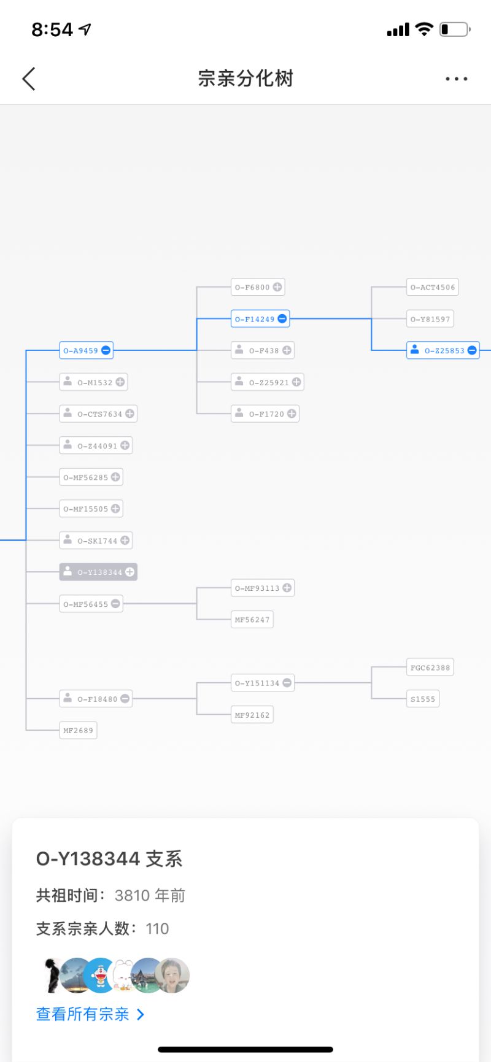This screenshot has height=1062, width=491.
Task: Tap person icon on O-F18480 node
Action: coord(68,698)
